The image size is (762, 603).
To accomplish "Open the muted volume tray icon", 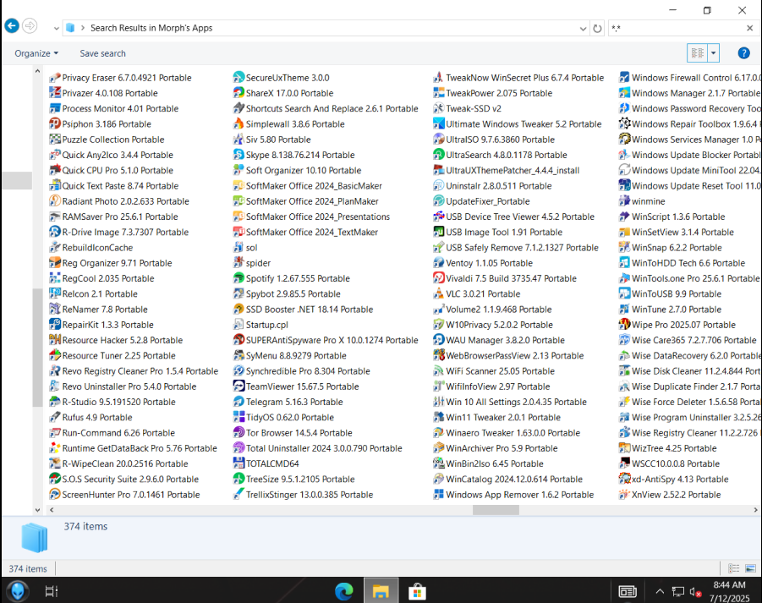I will [x=695, y=592].
